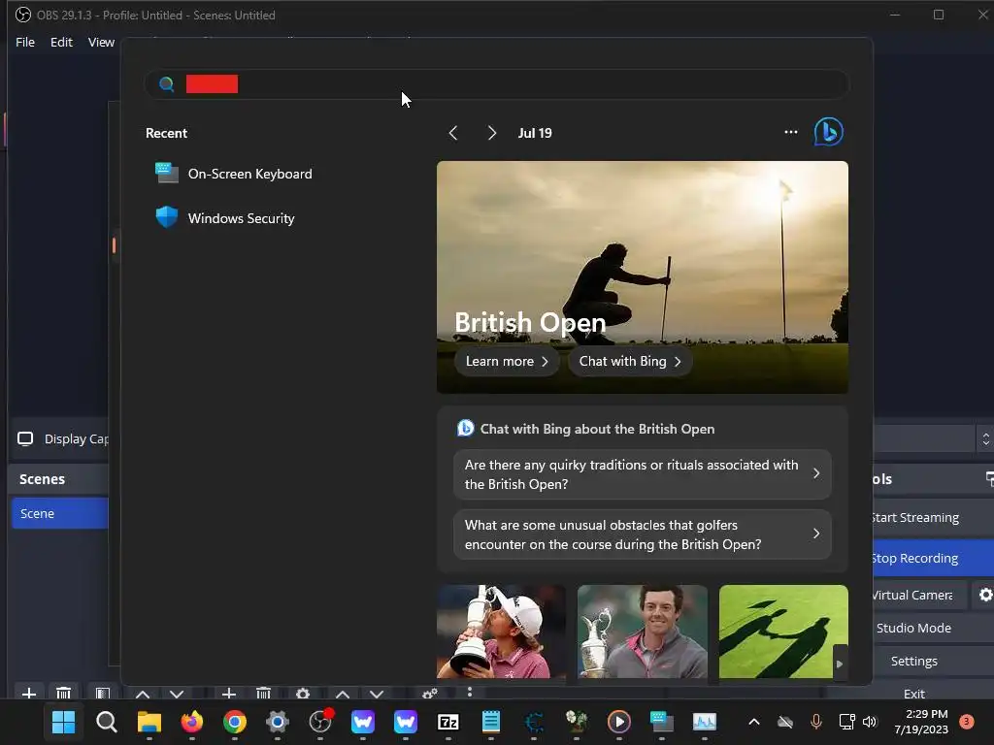994x745 pixels.
Task: Open the network icon in the system tray
Action: (x=846, y=722)
